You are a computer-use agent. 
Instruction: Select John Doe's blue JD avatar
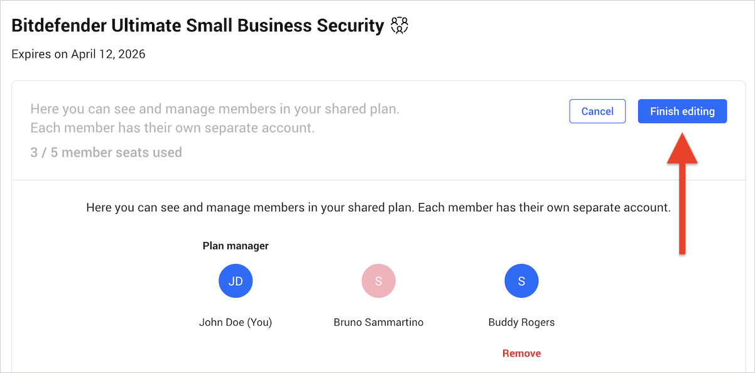236,281
